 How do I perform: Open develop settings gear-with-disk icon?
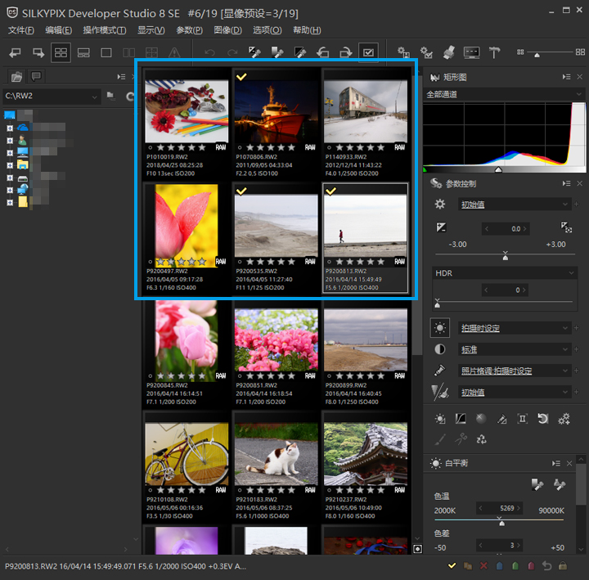403,52
